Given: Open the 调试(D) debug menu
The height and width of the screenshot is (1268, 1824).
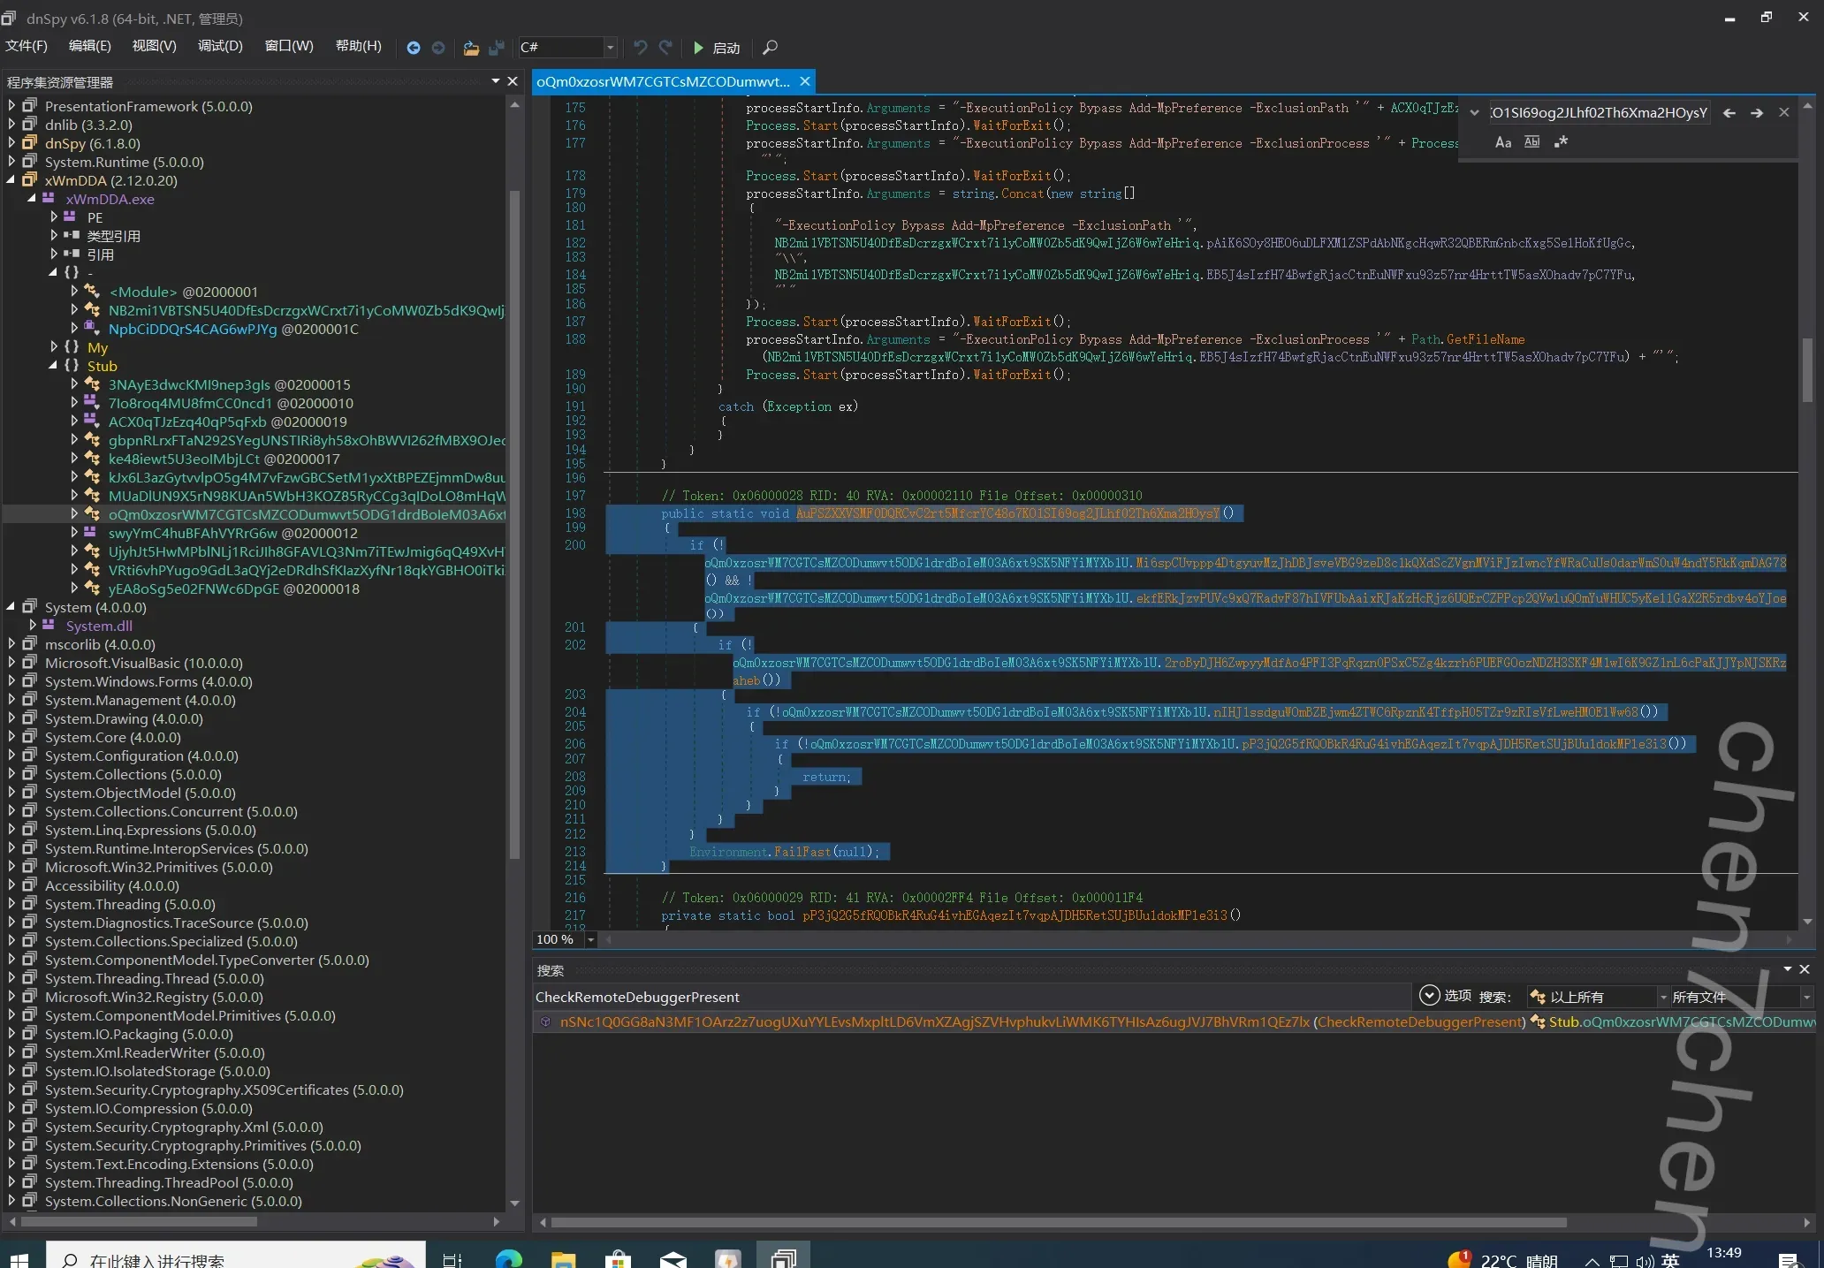Looking at the screenshot, I should click(220, 46).
